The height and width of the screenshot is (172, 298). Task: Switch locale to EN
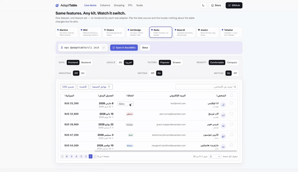120,63
